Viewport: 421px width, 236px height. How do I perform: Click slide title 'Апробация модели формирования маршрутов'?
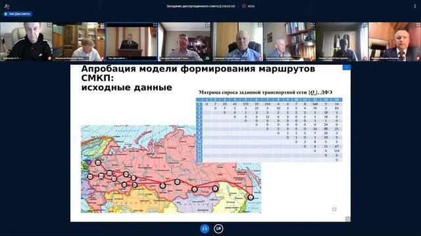198,69
